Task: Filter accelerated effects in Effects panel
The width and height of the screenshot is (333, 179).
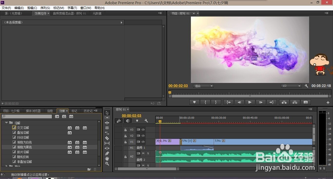Action: click(x=57, y=116)
